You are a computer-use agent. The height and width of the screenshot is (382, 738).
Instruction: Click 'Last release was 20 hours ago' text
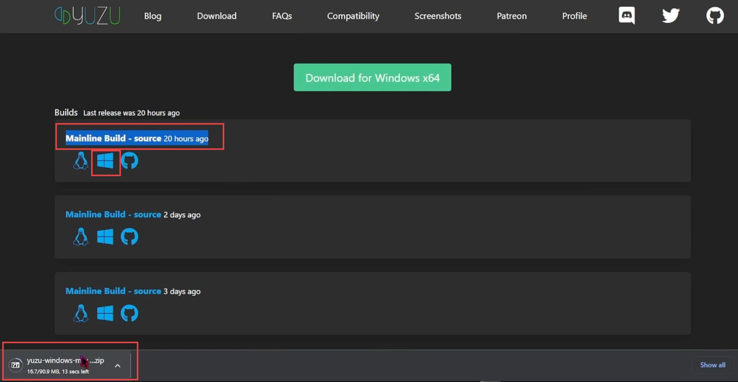pyautogui.click(x=131, y=113)
